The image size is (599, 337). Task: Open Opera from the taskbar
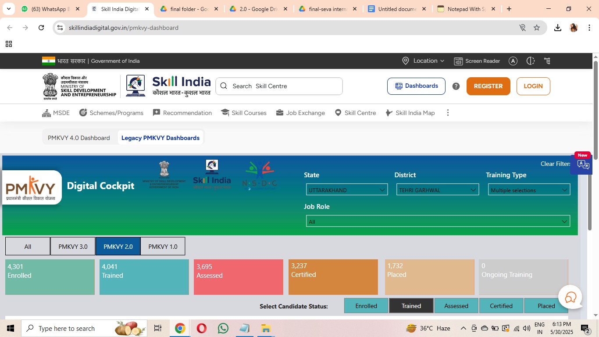coord(202,328)
